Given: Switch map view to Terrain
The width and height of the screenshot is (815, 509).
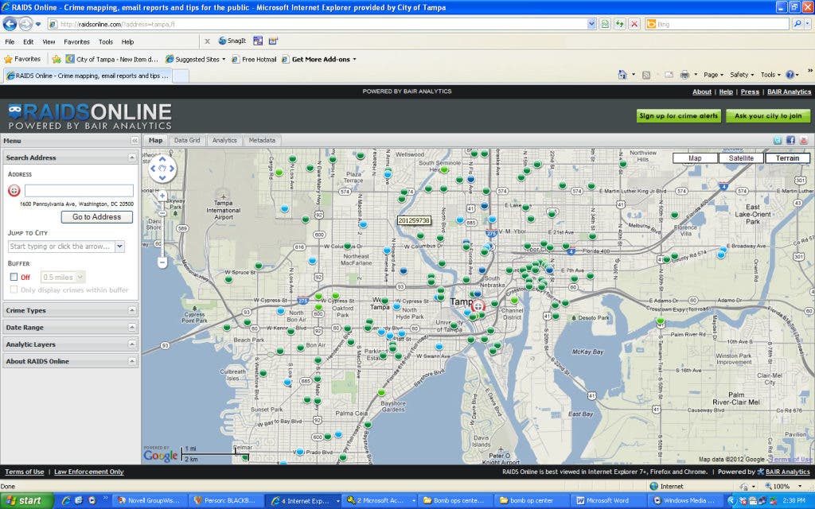Looking at the screenshot, I should click(787, 158).
